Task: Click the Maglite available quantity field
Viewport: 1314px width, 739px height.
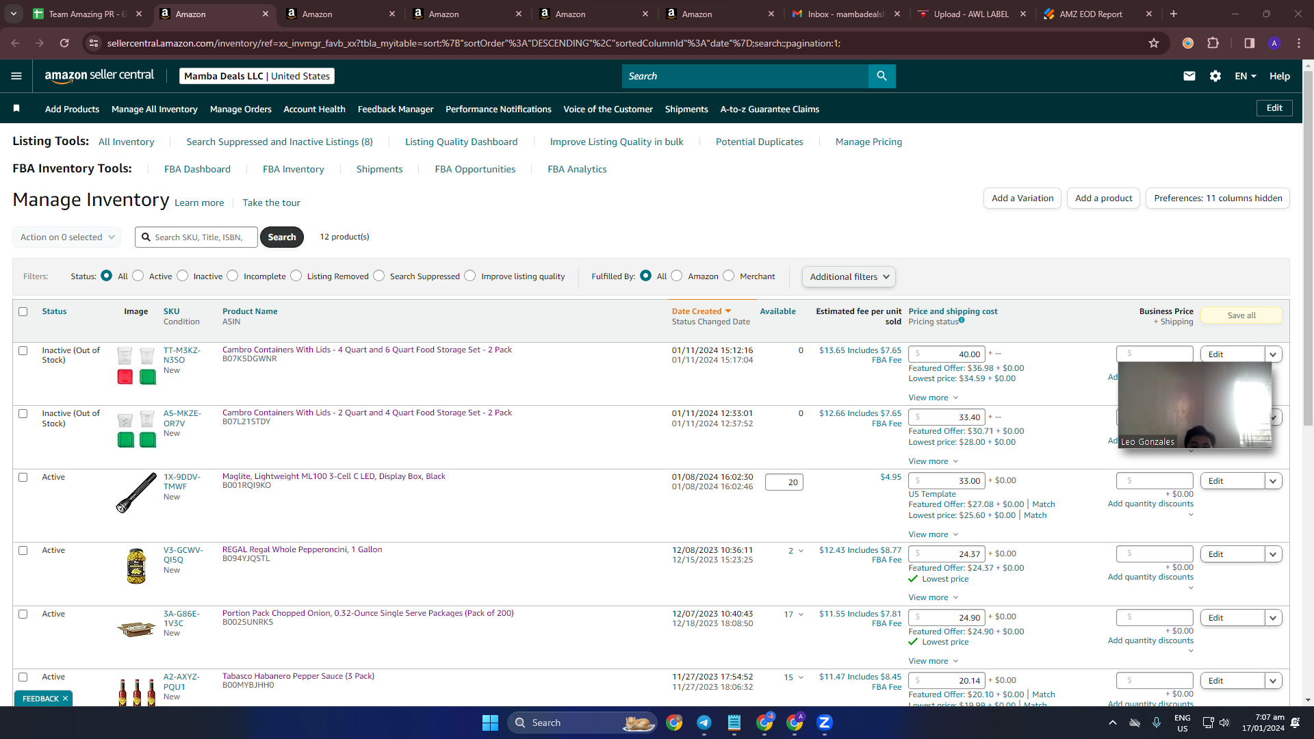Action: coord(784,482)
